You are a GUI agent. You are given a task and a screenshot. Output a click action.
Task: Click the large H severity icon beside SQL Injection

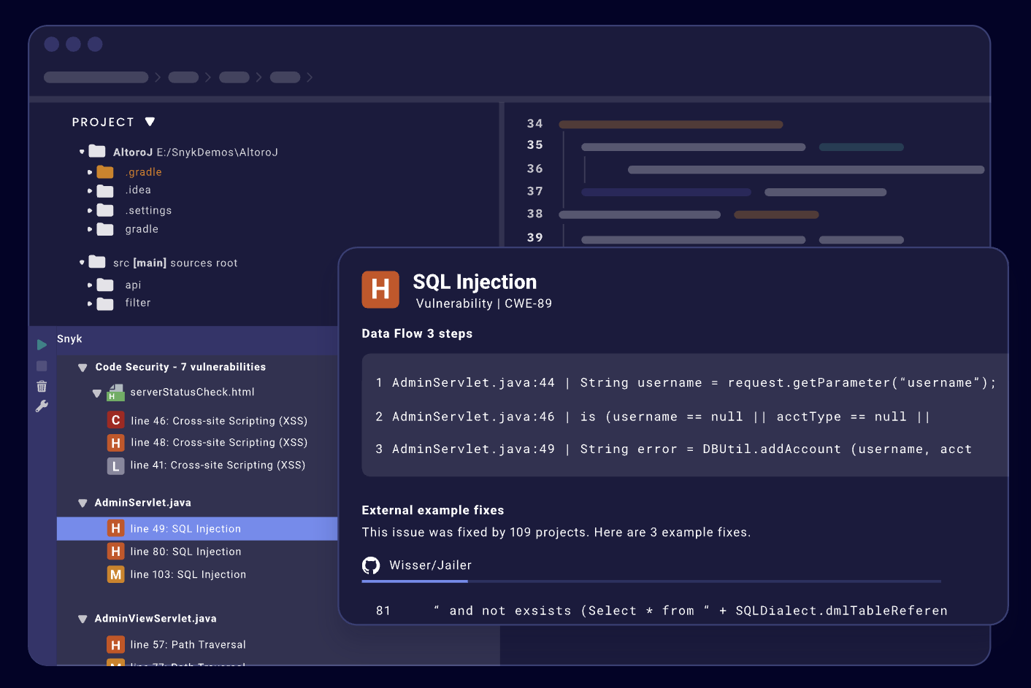(380, 290)
